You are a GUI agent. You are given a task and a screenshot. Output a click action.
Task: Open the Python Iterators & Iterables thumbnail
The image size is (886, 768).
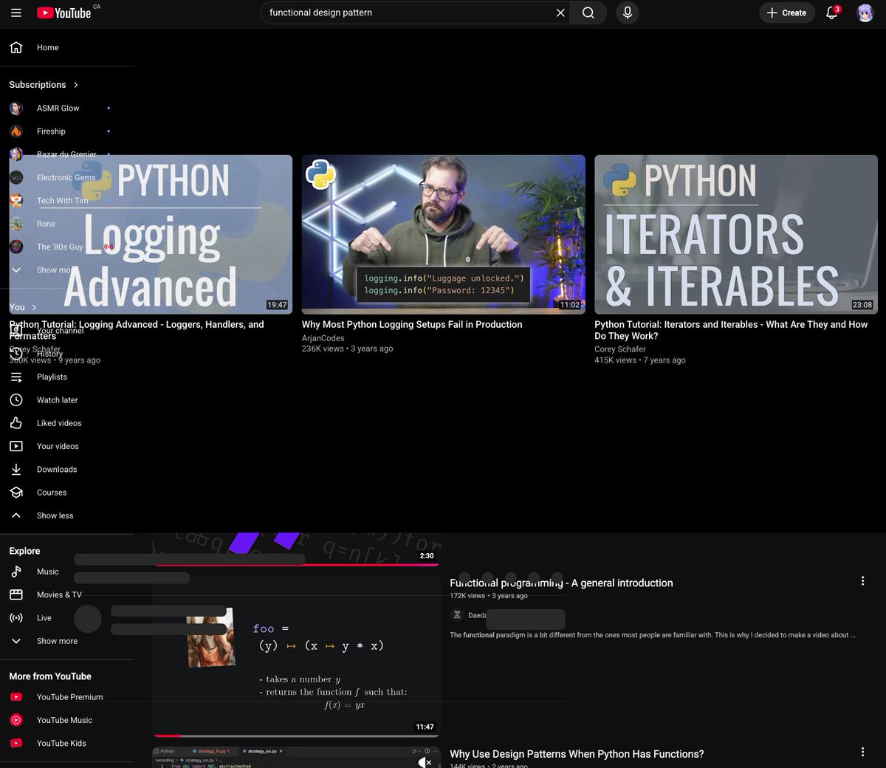coord(736,234)
